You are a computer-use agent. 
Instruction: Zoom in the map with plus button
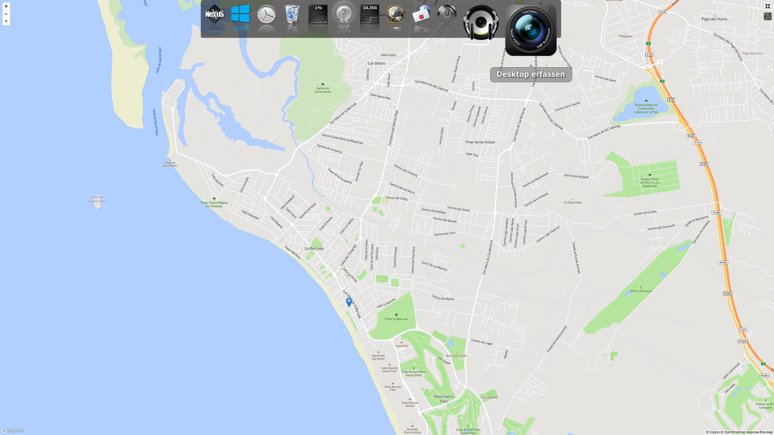pyautogui.click(x=6, y=6)
